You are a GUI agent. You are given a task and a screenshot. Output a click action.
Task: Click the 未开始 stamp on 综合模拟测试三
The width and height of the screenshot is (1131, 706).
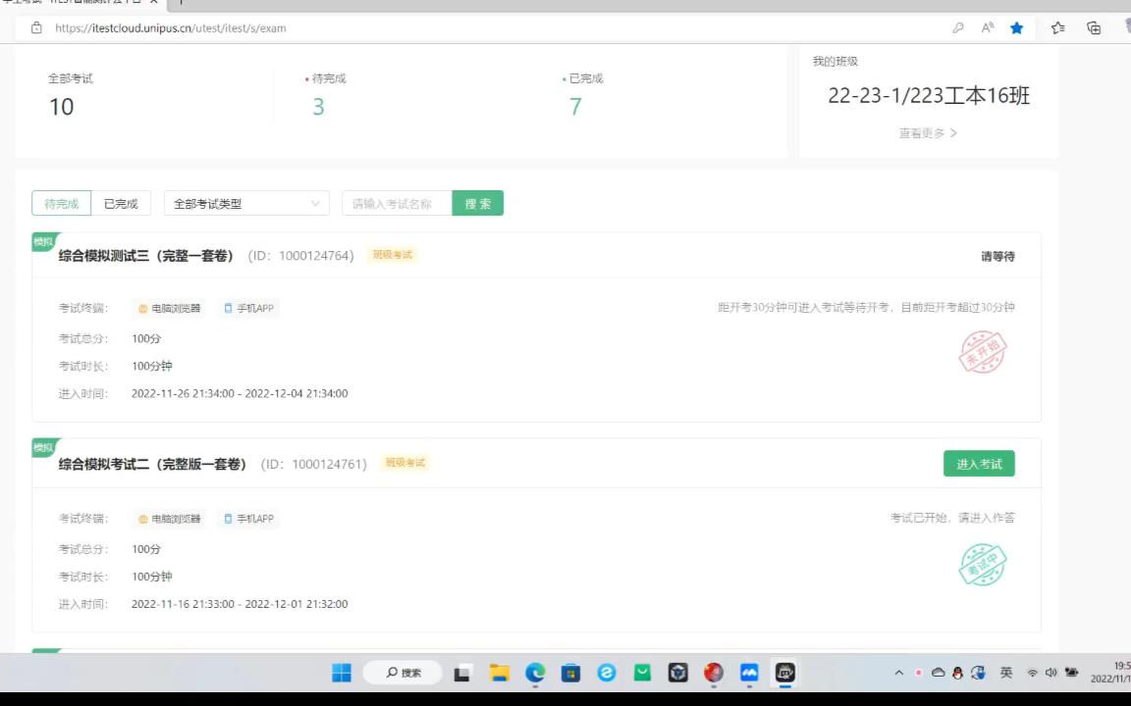983,353
